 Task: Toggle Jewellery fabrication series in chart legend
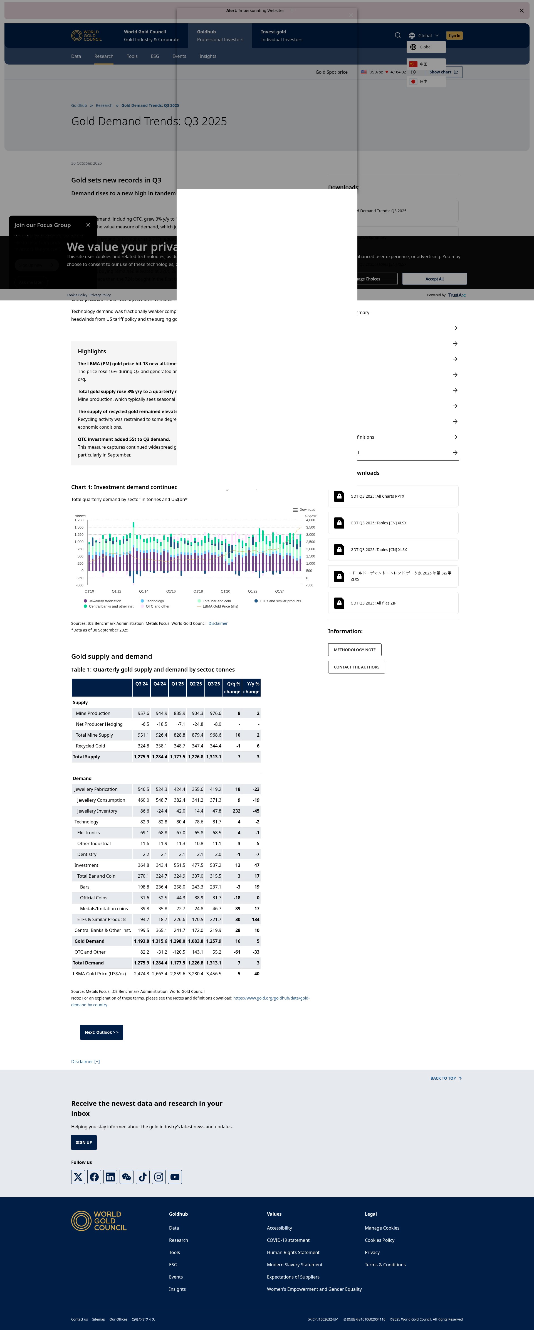pyautogui.click(x=102, y=601)
